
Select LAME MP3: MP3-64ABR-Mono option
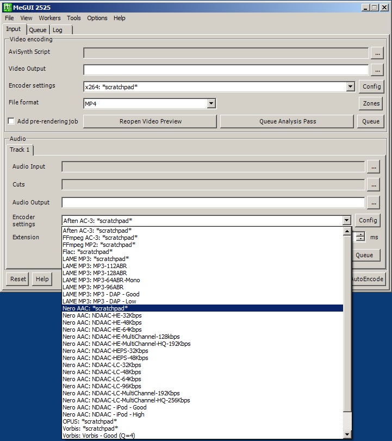(x=202, y=280)
